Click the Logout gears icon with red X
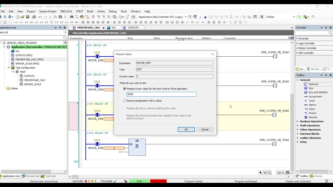The width and height of the screenshot is (333, 187). coord(195,17)
